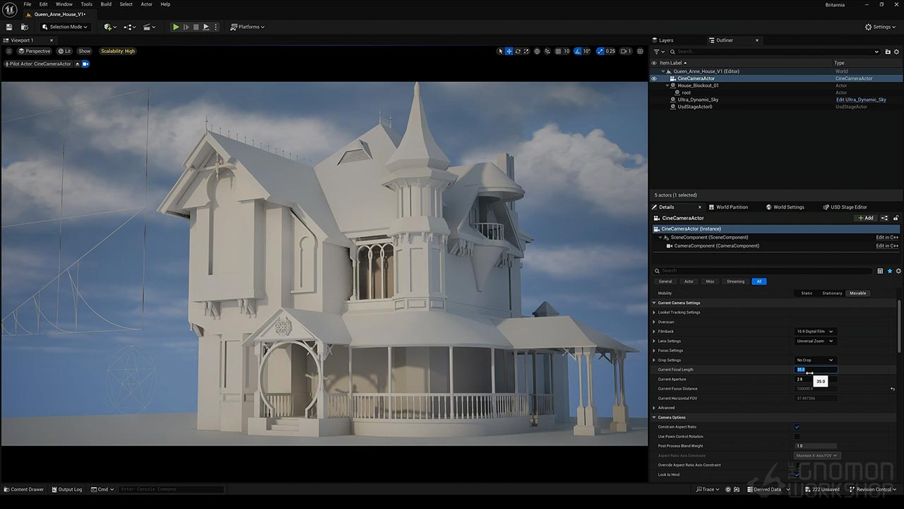The height and width of the screenshot is (509, 904).
Task: Toggle Constrain Aspect Ratio checkbox
Action: tap(797, 427)
